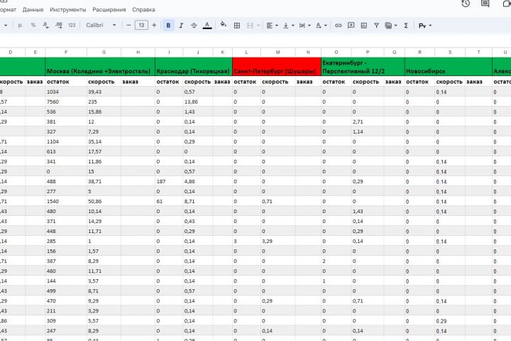Viewport: 511px width, 341px height.
Task: Click cell with value 7560
Action: [x=66, y=102]
